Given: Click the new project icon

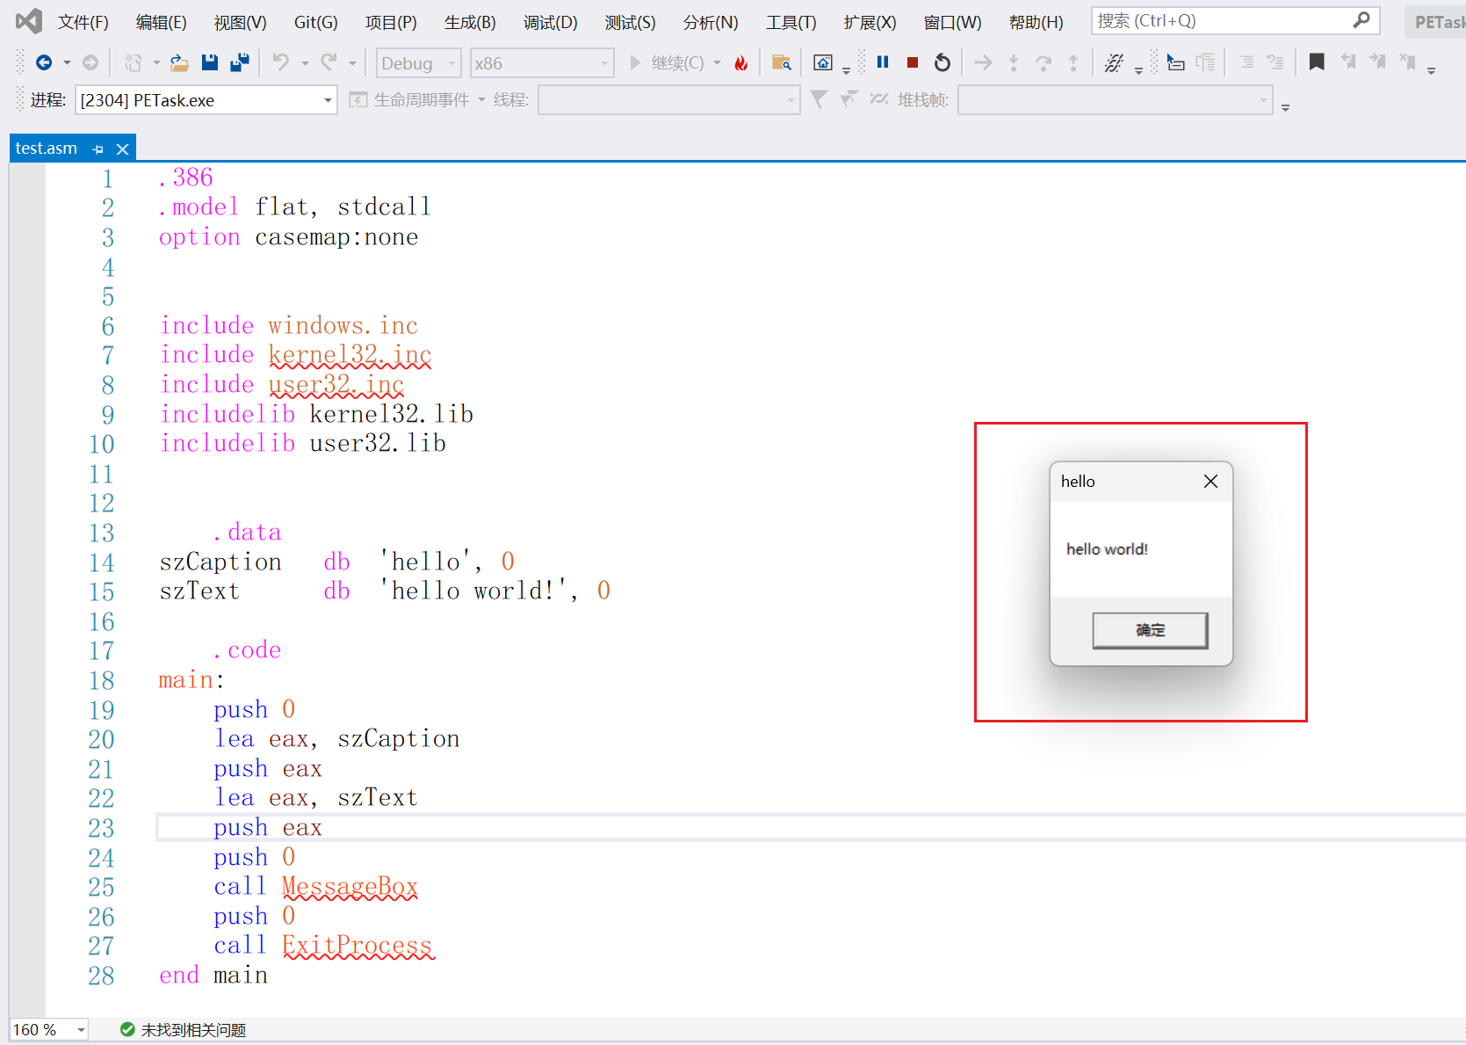Looking at the screenshot, I should point(133,62).
